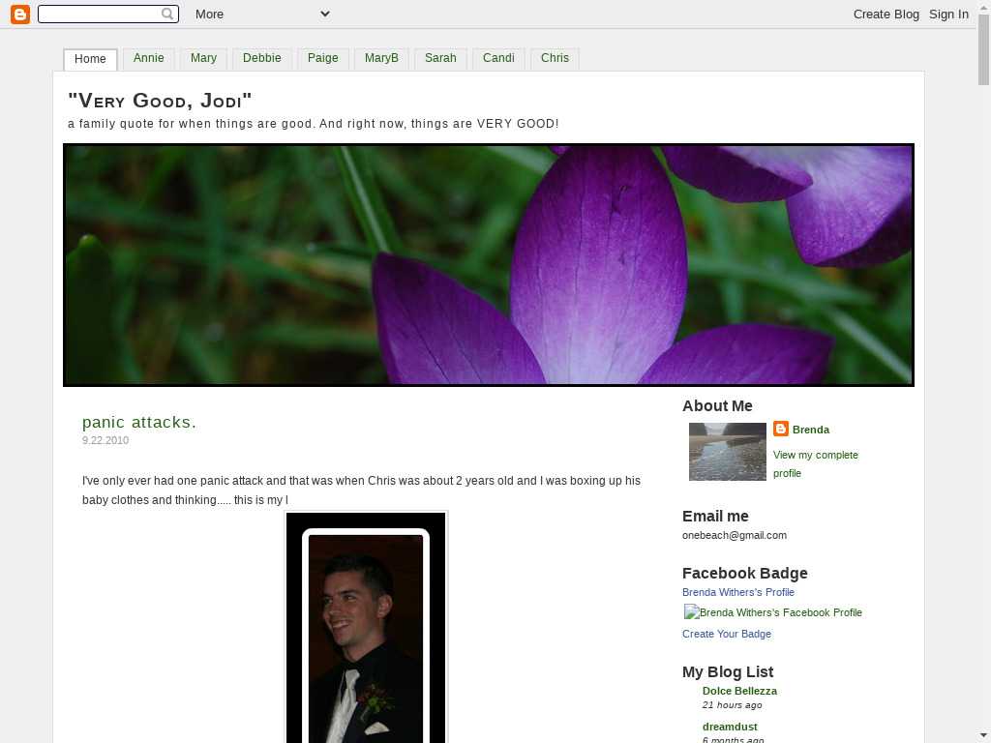This screenshot has height=743, width=991.
Task: Click the scrollbar down arrow
Action: (983, 734)
